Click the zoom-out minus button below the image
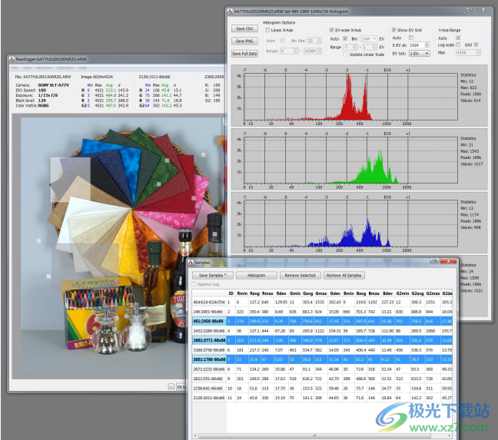The height and width of the screenshot is (440, 498). coord(171,387)
